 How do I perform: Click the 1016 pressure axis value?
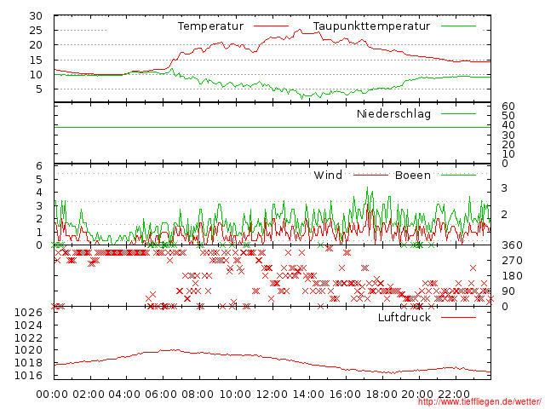(x=28, y=375)
